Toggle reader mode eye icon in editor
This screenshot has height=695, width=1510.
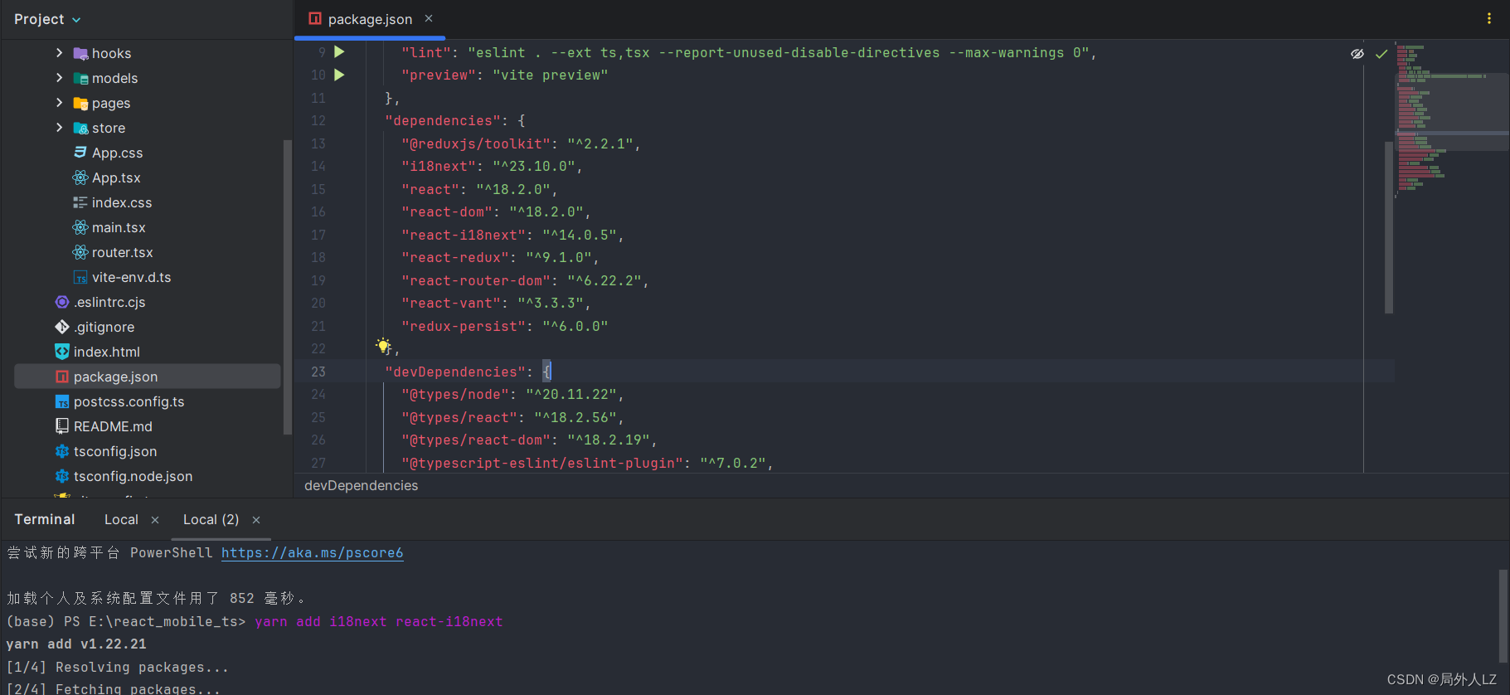tap(1357, 54)
